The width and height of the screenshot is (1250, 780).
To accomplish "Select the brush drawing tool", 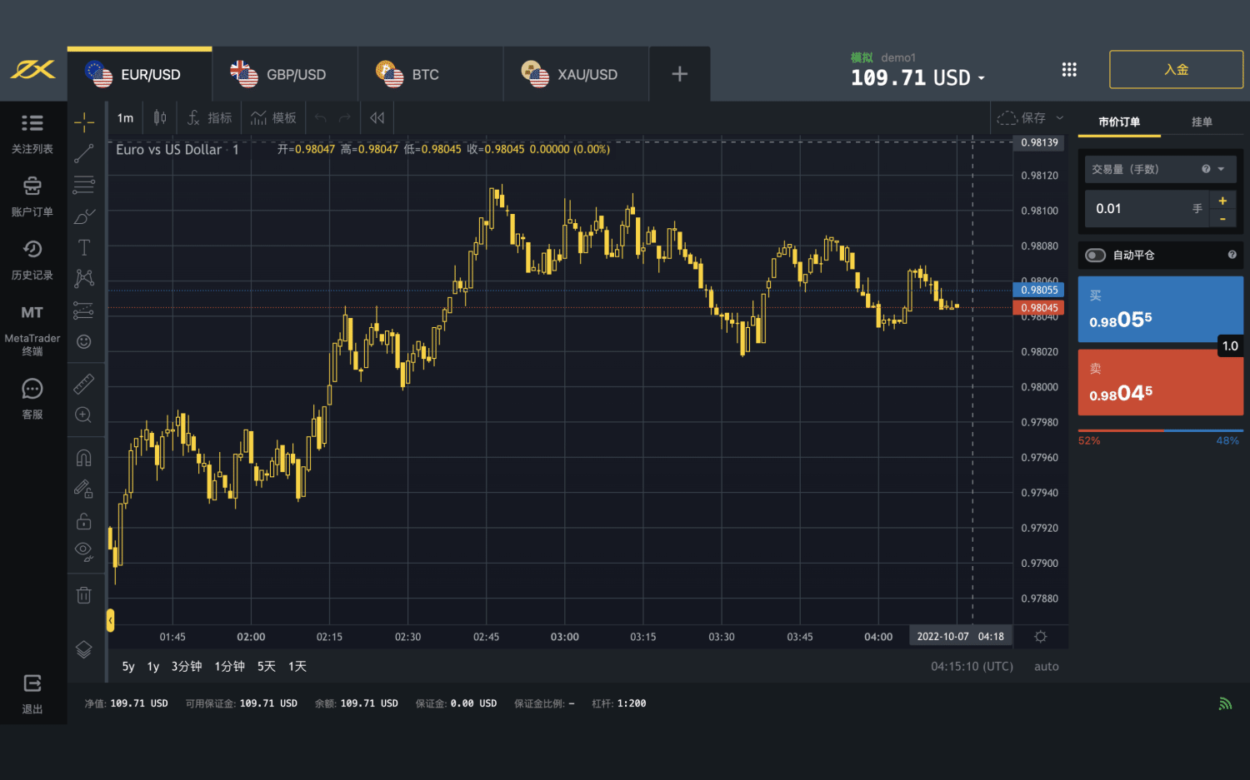I will pyautogui.click(x=84, y=216).
